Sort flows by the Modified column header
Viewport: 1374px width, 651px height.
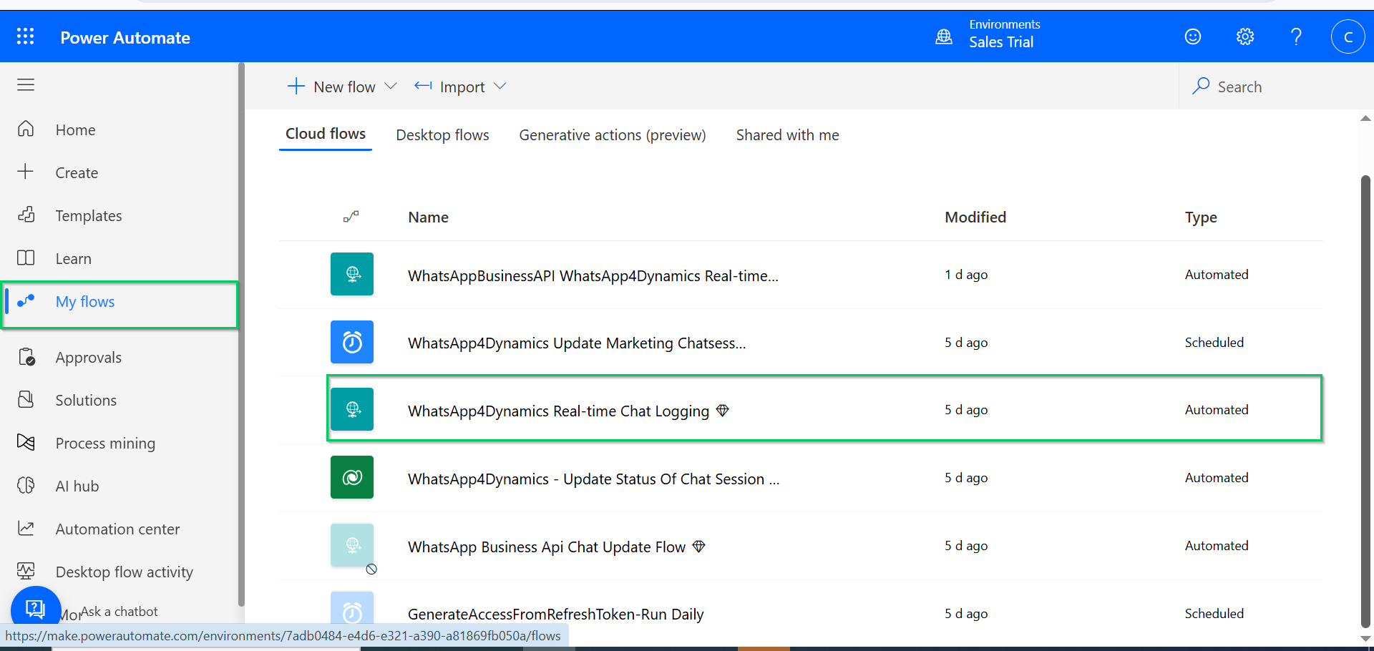[975, 217]
